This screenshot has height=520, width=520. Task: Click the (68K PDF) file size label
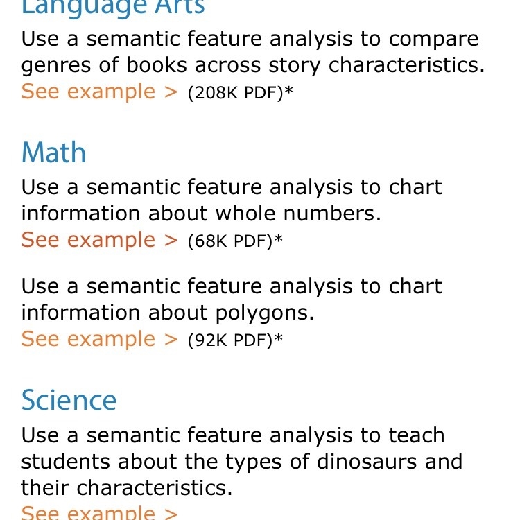tap(230, 241)
